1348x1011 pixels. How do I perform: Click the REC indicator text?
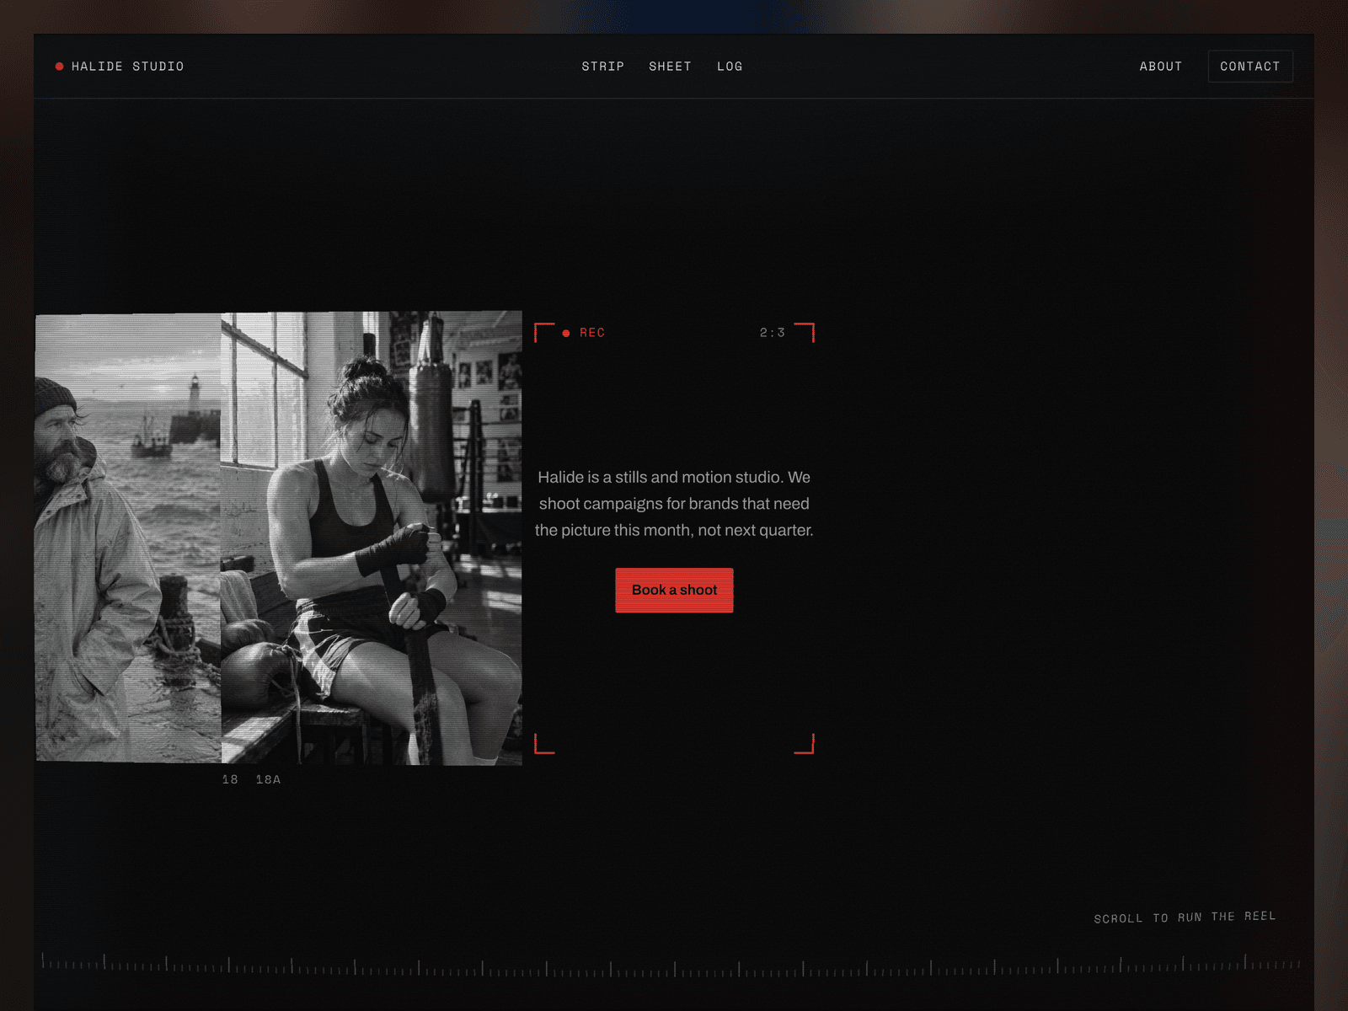[592, 333]
